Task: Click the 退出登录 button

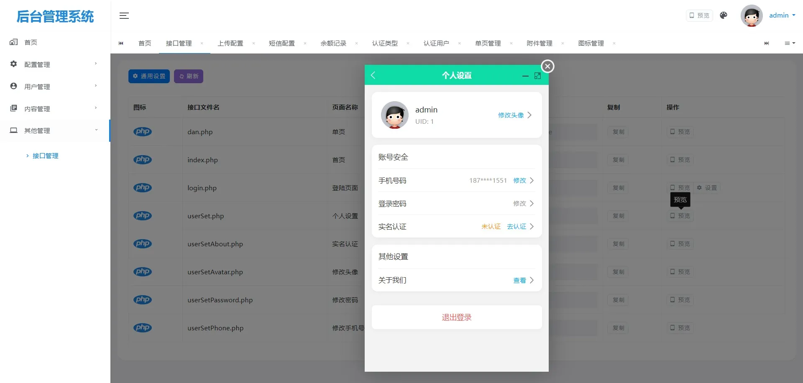Action: (456, 317)
